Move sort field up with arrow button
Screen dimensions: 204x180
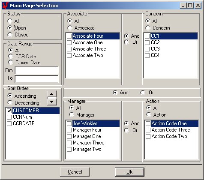tap(52, 94)
